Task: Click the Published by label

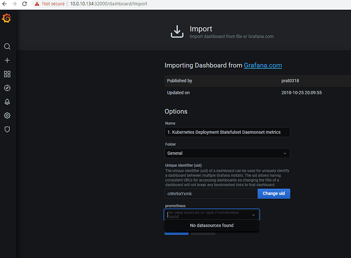Action: [180, 81]
